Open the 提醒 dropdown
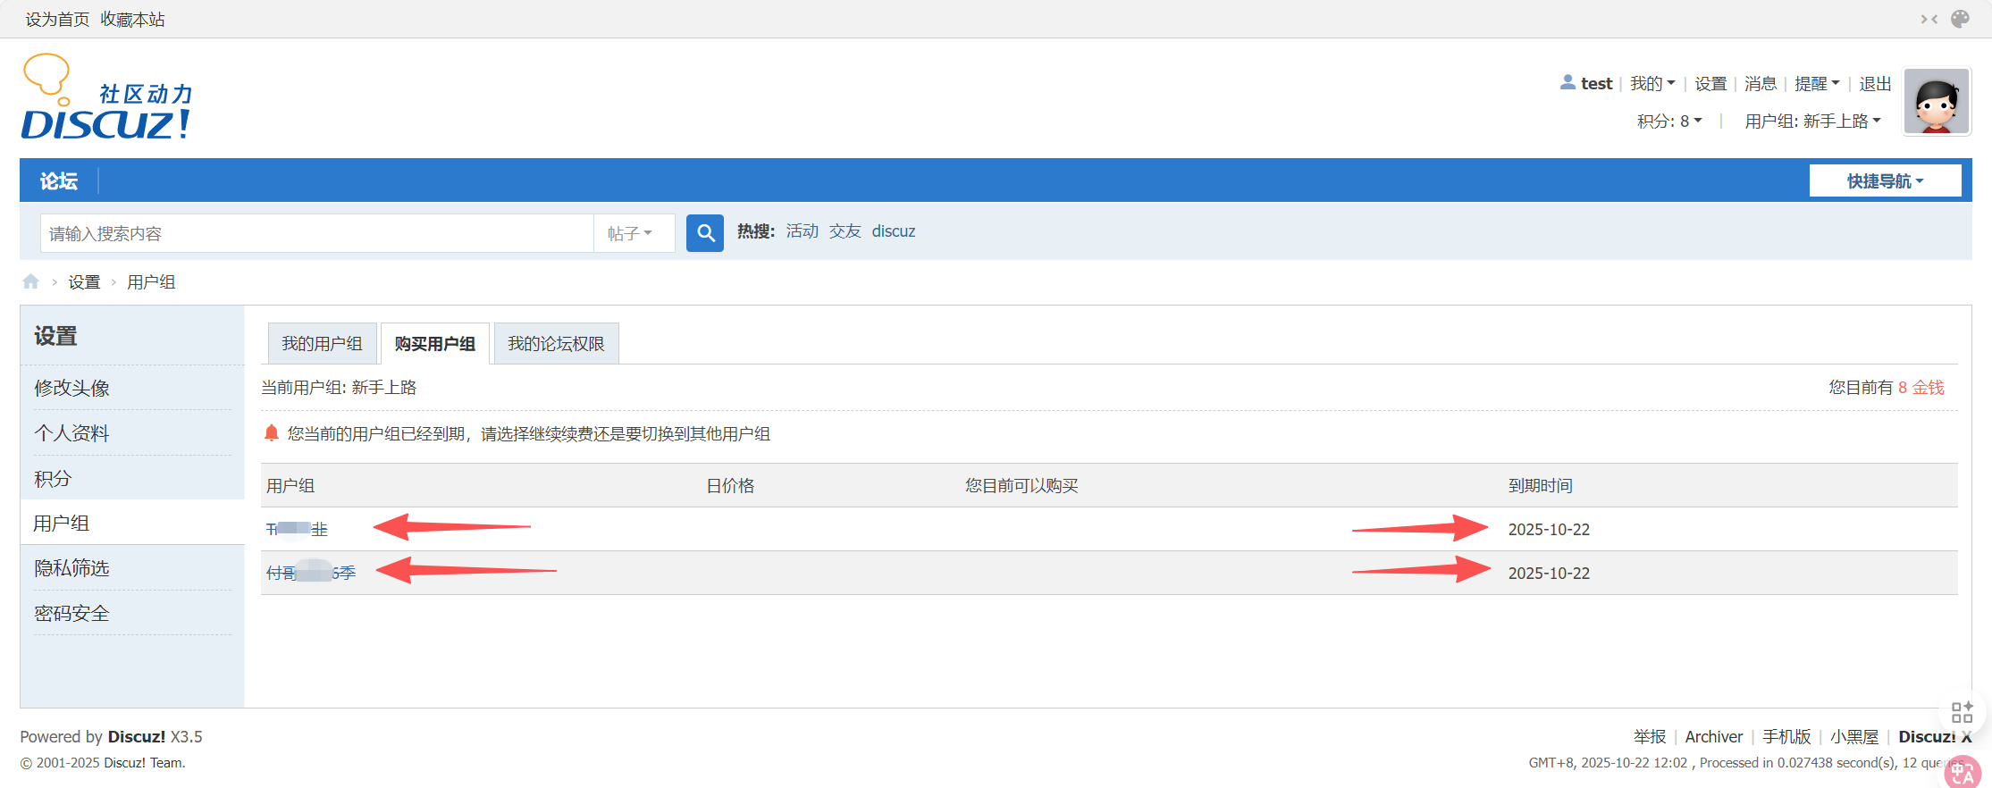Screen dimensions: 1992x788 1817,84
